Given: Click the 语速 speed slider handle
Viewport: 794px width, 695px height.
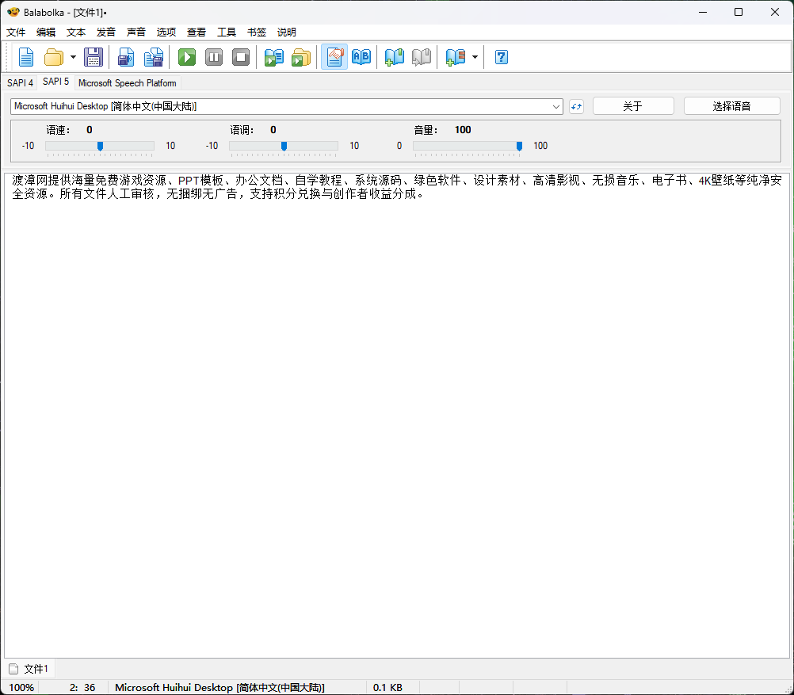Looking at the screenshot, I should (x=101, y=147).
